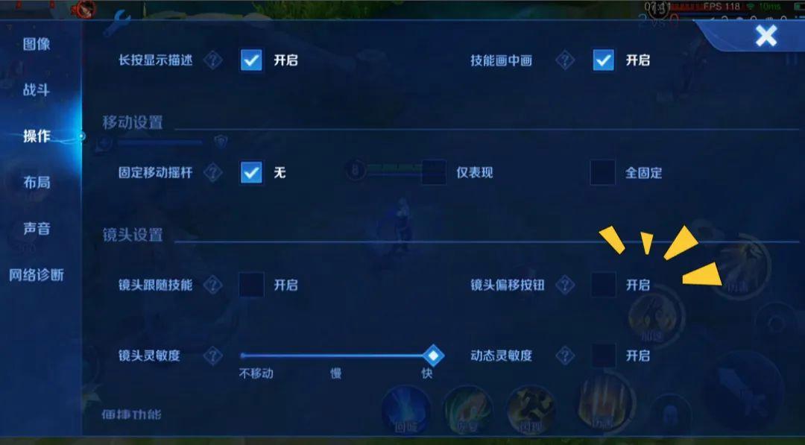Switch to the 图像 settings tab
The image size is (805, 445).
click(x=37, y=44)
